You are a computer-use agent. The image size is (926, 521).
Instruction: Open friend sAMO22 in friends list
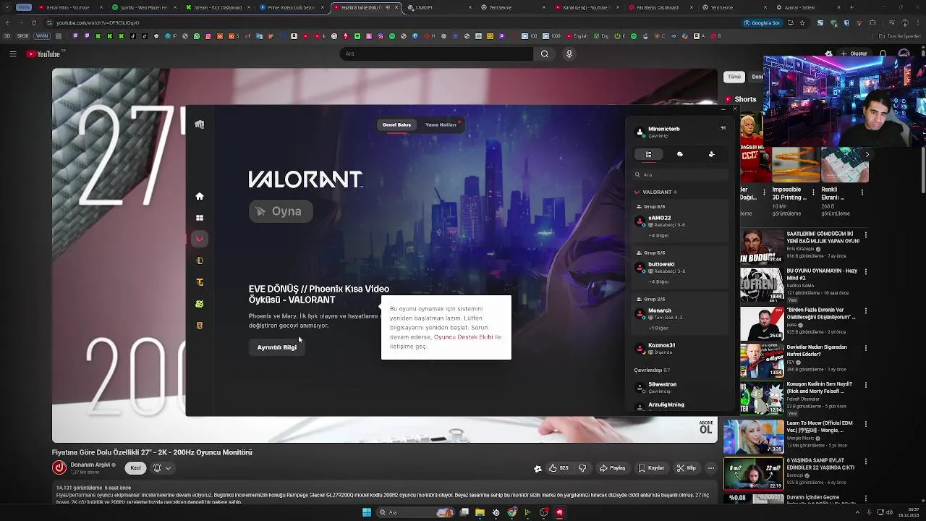tap(680, 221)
